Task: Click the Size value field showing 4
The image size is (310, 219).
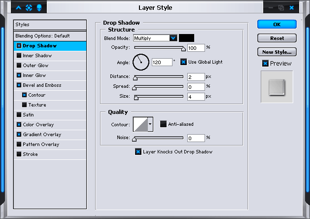Action: point(196,97)
